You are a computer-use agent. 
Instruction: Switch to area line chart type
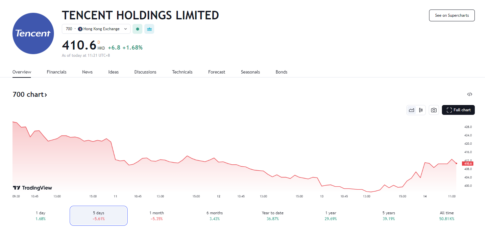[411, 110]
